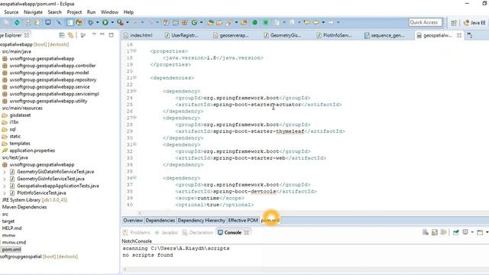The width and height of the screenshot is (489, 275).
Task: Click Collapse All in Package Explorer
Action: [62, 35]
